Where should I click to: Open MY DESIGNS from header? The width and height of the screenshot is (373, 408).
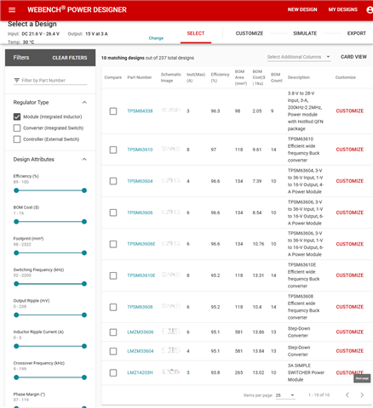pyautogui.click(x=343, y=9)
